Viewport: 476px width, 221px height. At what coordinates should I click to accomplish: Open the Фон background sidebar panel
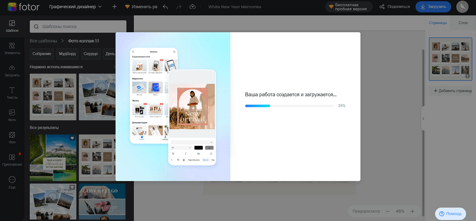coord(12,138)
